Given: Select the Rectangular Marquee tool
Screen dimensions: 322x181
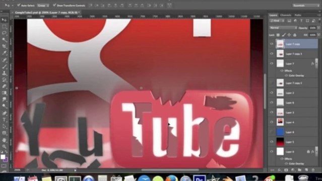Looking at the screenshot, I should [x=4, y=27].
